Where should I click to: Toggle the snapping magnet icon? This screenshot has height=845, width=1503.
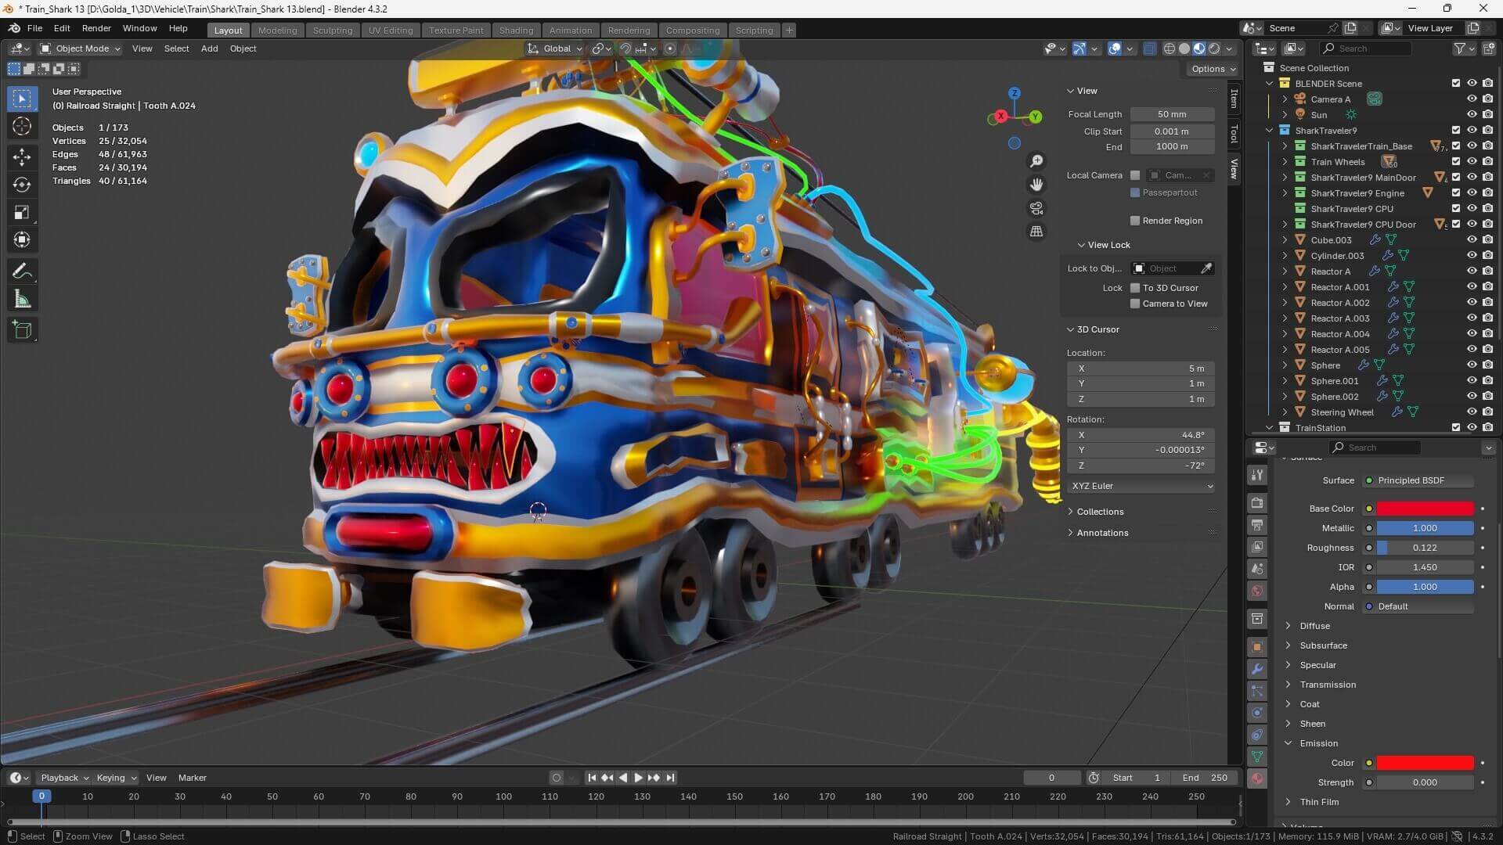click(625, 49)
